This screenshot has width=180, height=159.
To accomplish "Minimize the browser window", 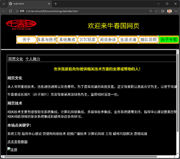I will click(x=158, y=4).
